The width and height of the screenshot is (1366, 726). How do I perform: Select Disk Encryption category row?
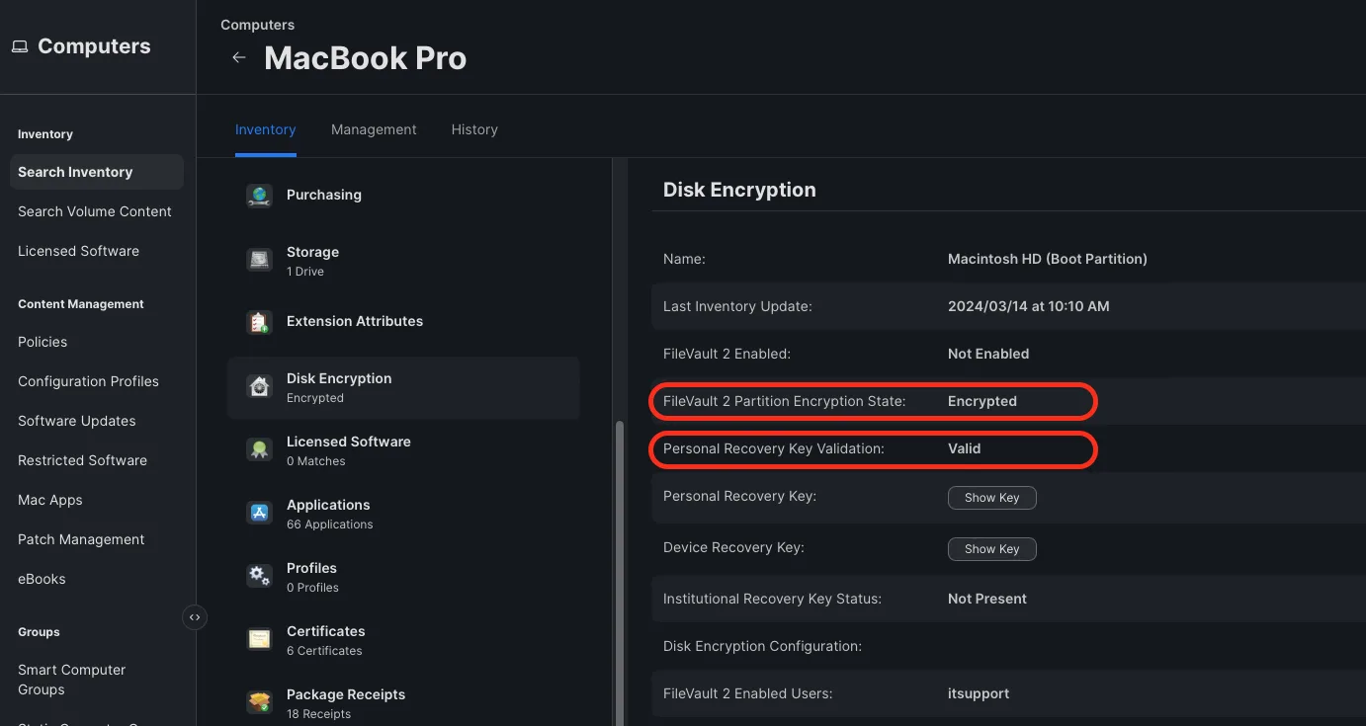tap(403, 387)
